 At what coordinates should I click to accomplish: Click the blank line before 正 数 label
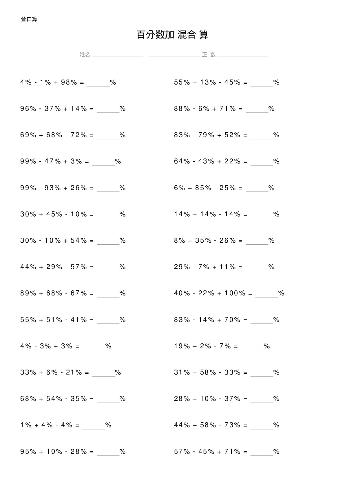(175, 56)
